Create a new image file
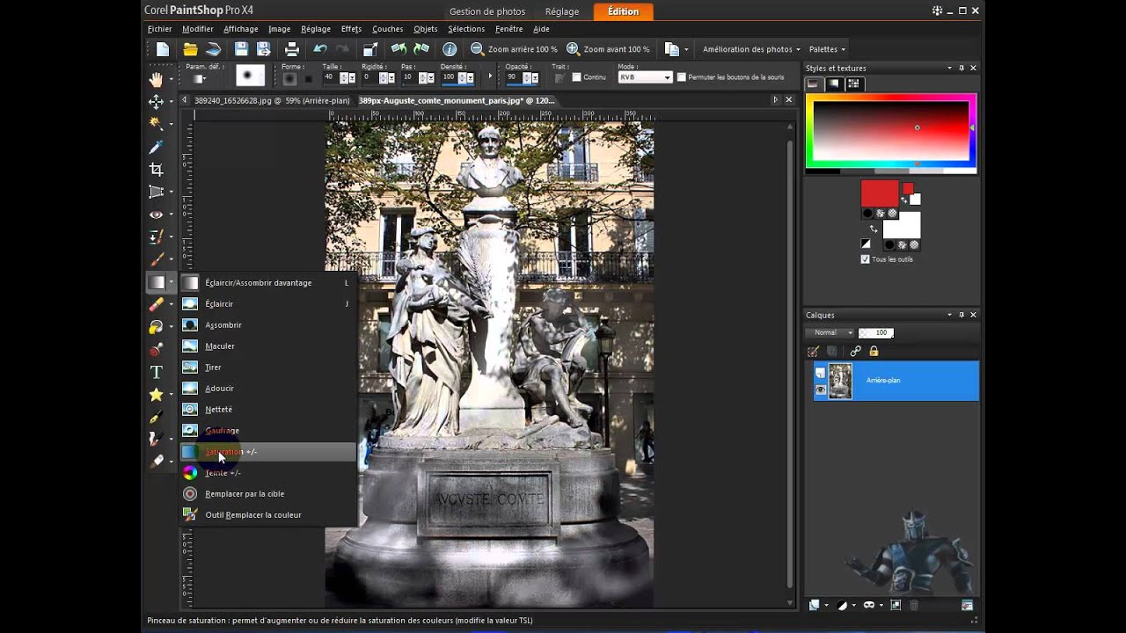The width and height of the screenshot is (1126, 633). click(x=163, y=49)
